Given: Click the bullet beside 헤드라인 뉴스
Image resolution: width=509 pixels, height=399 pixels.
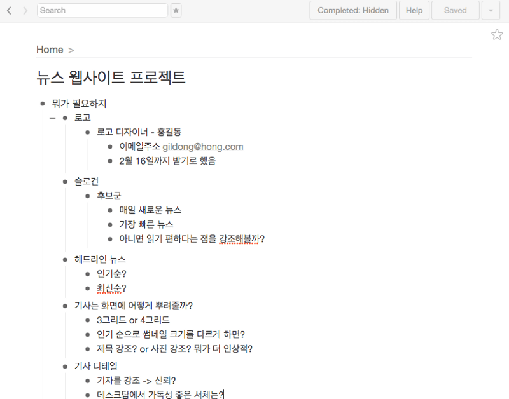Looking at the screenshot, I should point(65,260).
